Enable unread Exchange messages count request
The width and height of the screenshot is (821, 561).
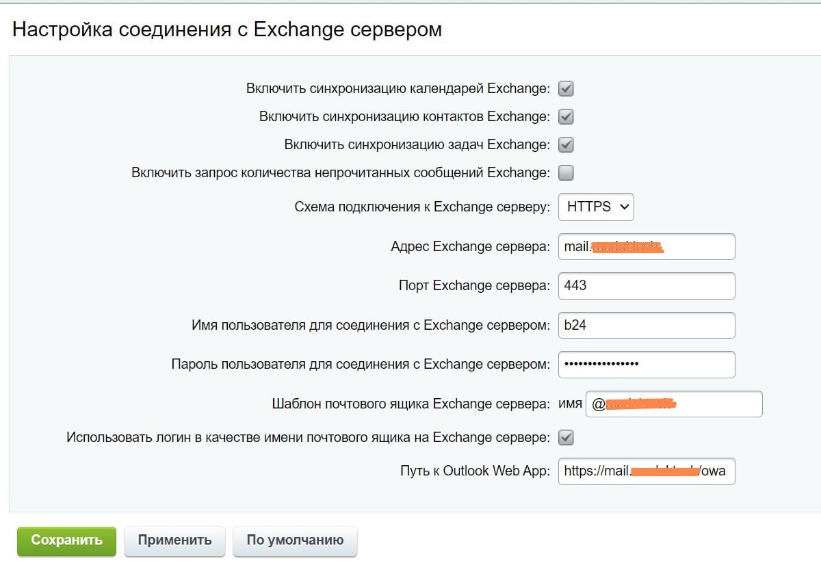coord(566,172)
